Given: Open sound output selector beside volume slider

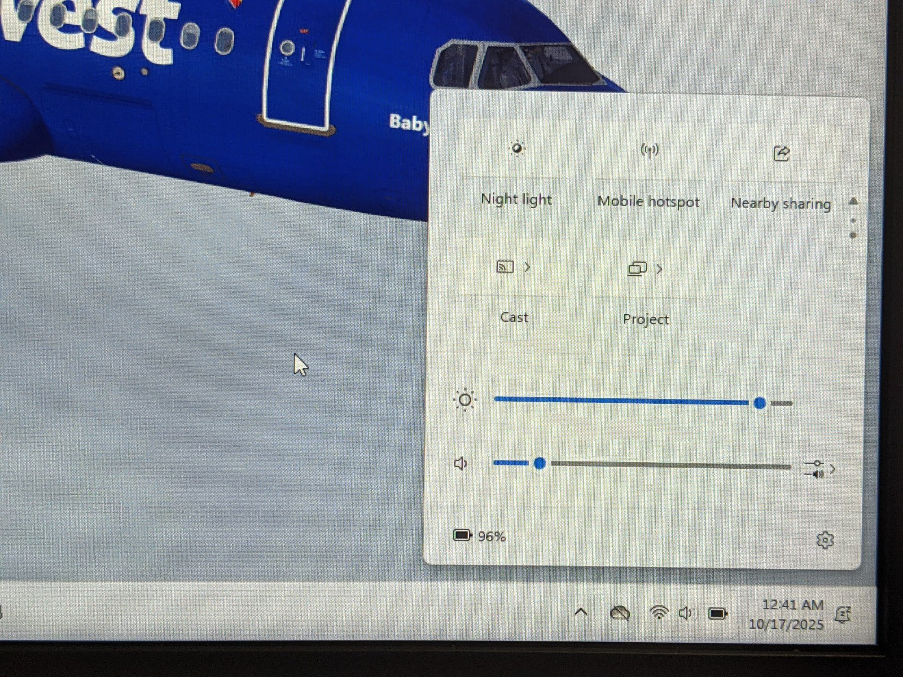Looking at the screenshot, I should coord(820,469).
